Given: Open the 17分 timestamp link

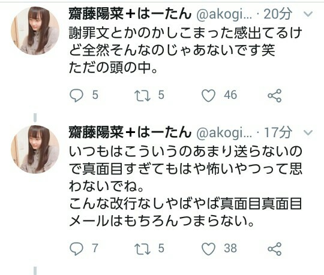Looking at the screenshot, I should (278, 132).
